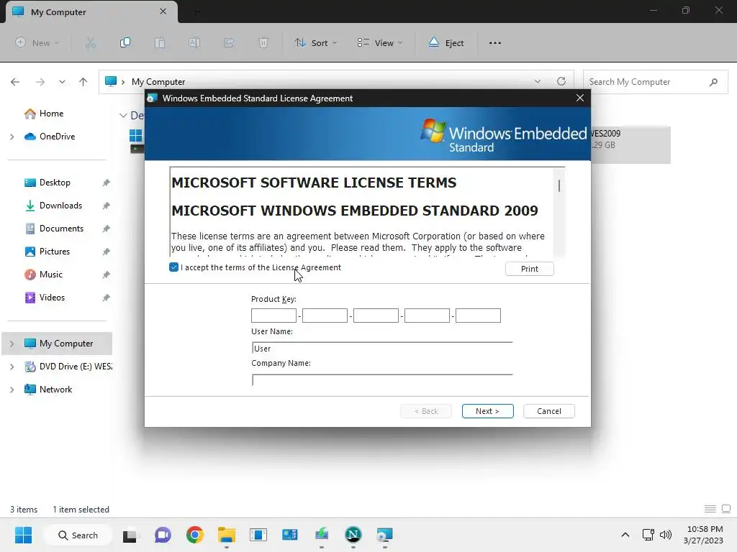Click the Share icon in Explorer toolbar
The width and height of the screenshot is (737, 552).
pyautogui.click(x=229, y=42)
